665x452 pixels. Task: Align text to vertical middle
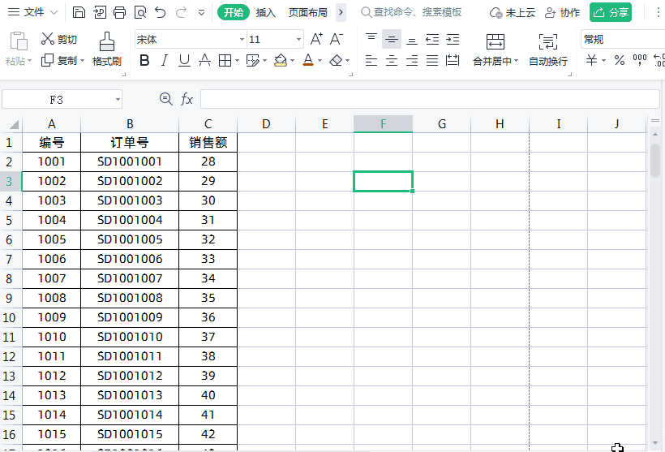click(392, 40)
